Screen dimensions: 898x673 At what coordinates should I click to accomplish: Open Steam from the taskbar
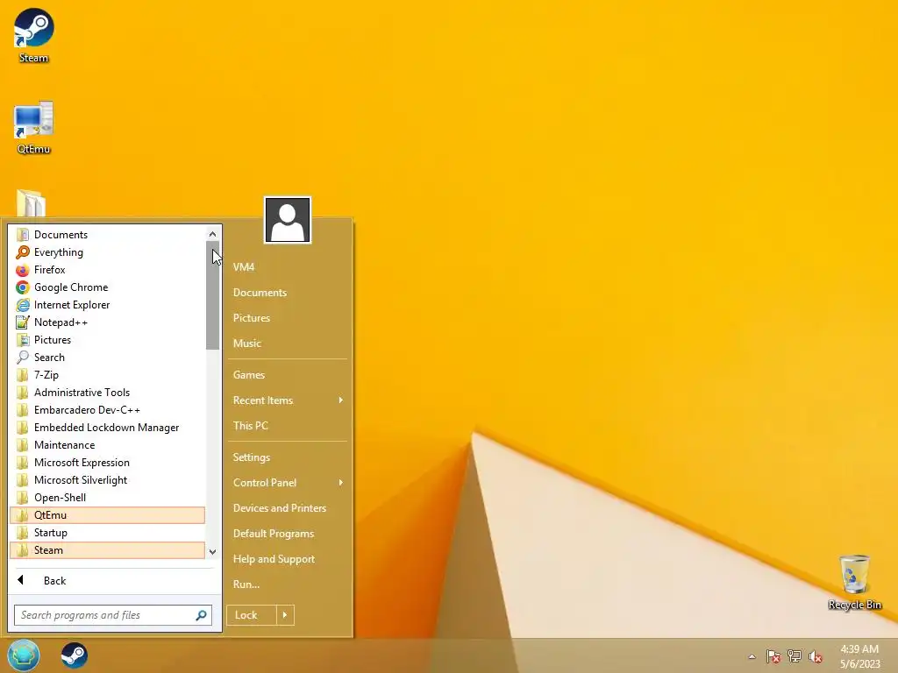pyautogui.click(x=75, y=655)
